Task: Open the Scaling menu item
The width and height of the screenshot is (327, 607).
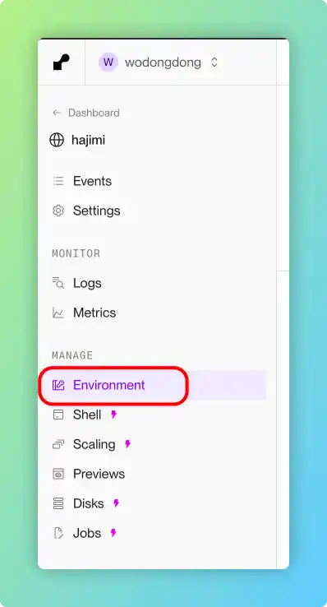Action: (x=94, y=444)
